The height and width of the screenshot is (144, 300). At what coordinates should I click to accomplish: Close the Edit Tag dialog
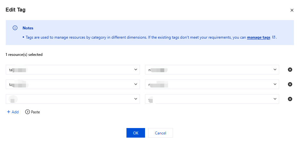292,10
